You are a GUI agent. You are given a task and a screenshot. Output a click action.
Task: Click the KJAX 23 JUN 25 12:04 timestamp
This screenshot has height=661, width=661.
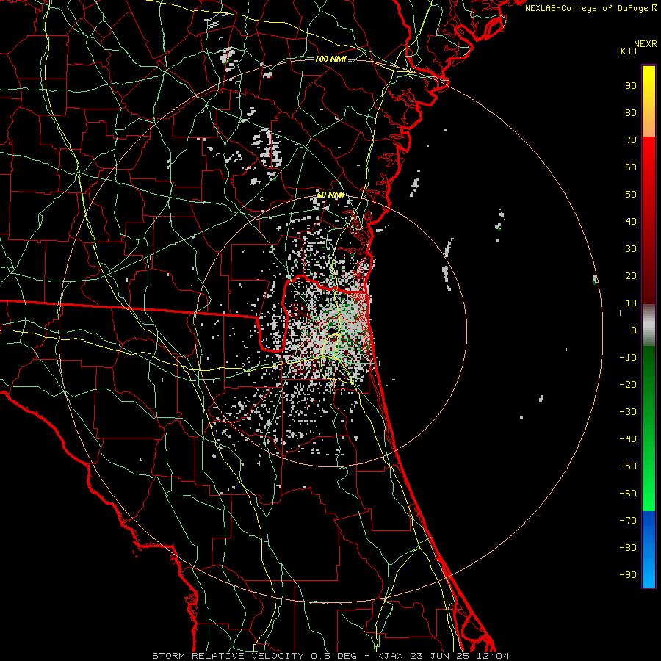[x=442, y=656]
